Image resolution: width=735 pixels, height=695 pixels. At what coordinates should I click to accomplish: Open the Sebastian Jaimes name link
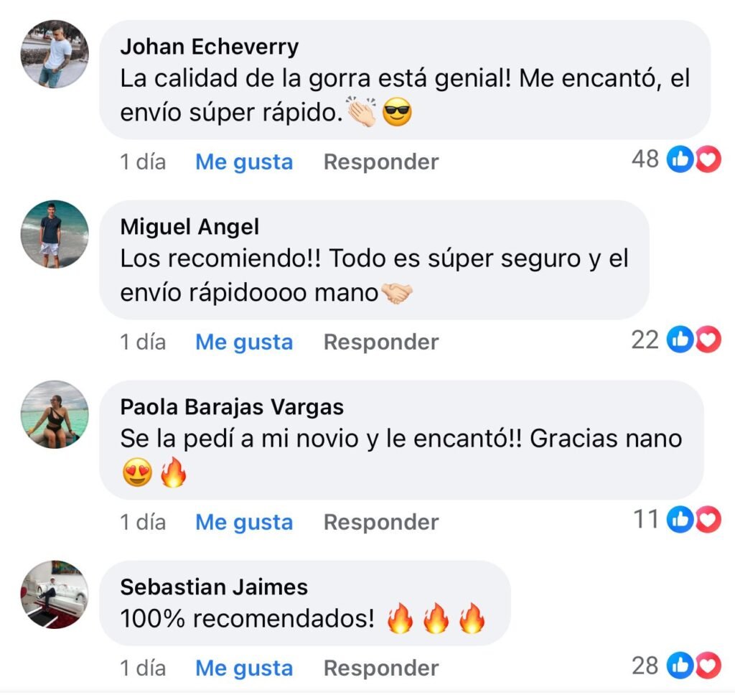[x=214, y=587]
